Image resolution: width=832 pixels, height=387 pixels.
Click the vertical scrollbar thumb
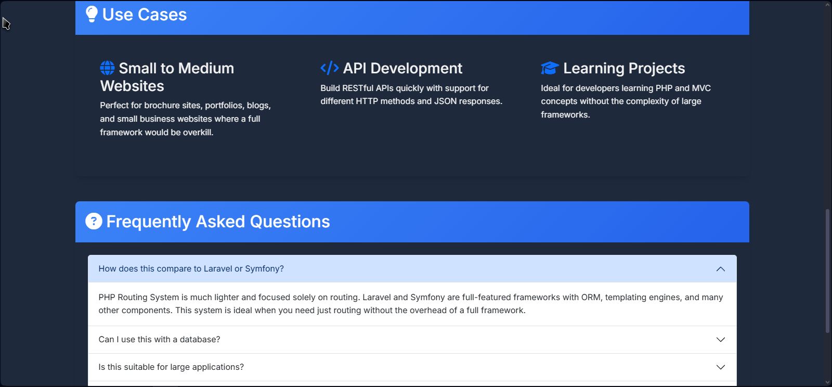(827, 270)
